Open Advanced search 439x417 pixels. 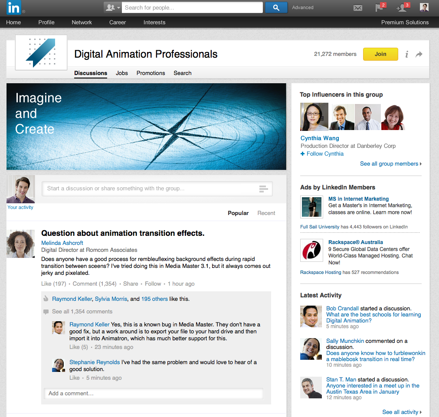(303, 7)
